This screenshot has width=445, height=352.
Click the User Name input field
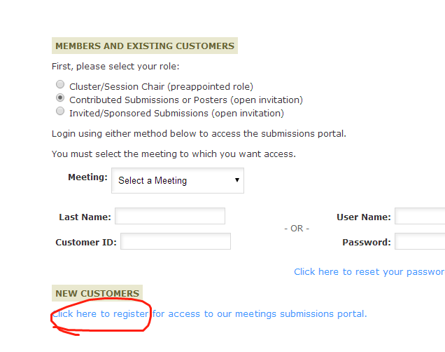[x=420, y=216]
